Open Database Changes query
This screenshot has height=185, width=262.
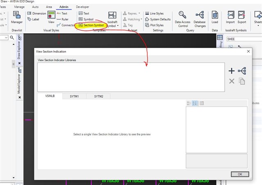click(200, 19)
